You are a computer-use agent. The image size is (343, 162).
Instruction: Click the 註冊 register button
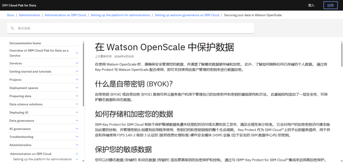click(330, 5)
